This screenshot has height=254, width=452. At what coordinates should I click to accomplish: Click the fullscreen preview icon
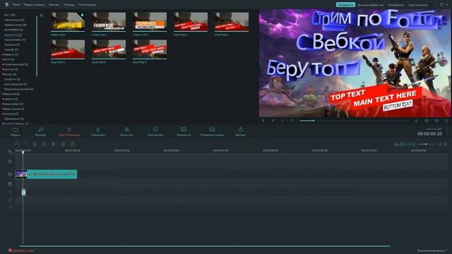click(446, 121)
